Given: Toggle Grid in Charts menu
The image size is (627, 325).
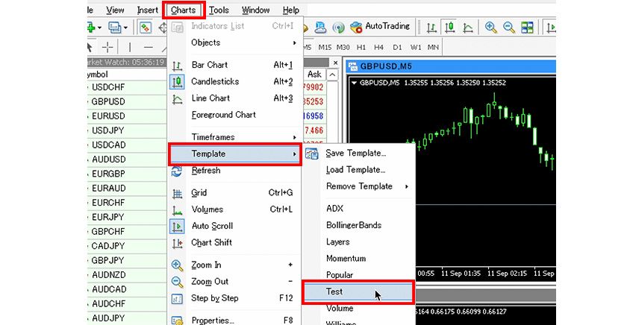Looking at the screenshot, I should (x=235, y=193).
